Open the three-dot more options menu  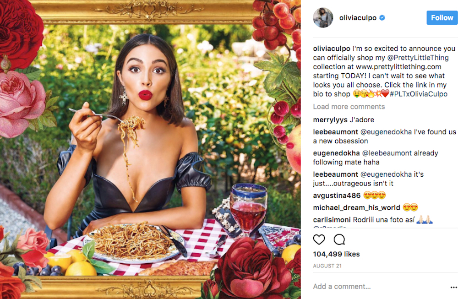(x=453, y=287)
